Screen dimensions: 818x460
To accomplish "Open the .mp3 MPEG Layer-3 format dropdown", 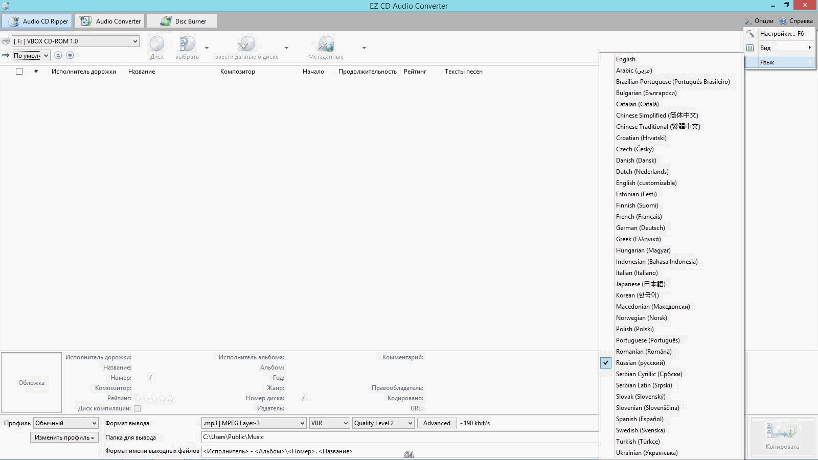I will click(254, 423).
